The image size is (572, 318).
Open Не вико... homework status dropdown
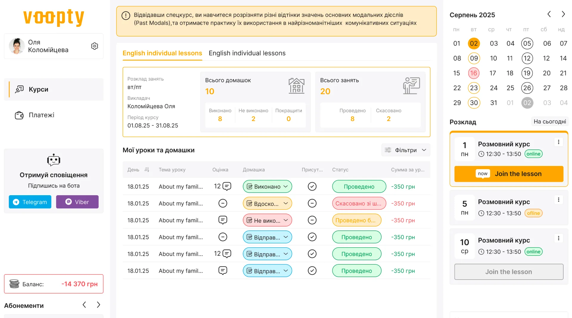[267, 220]
